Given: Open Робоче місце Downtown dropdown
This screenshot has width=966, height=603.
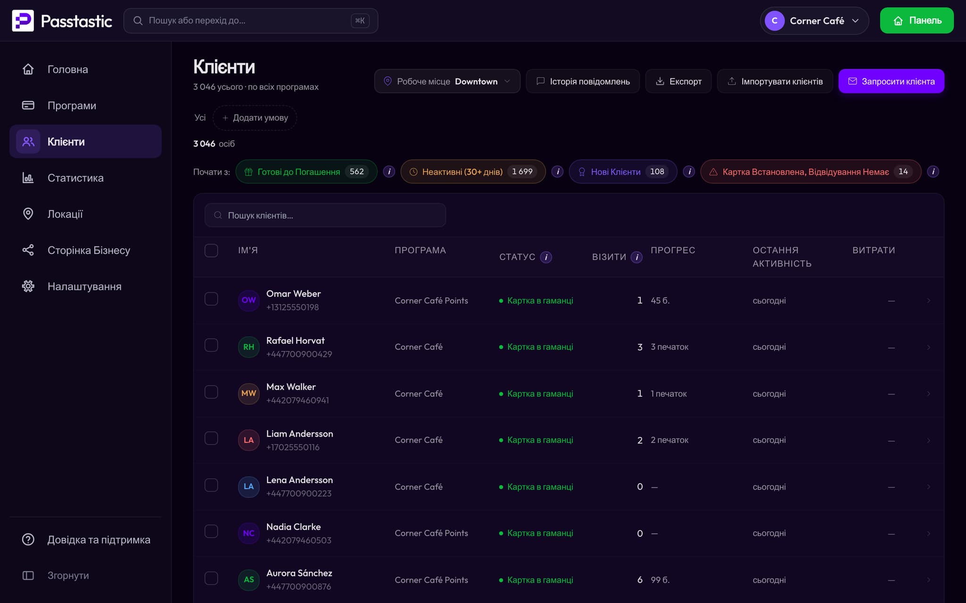Looking at the screenshot, I should pyautogui.click(x=447, y=81).
